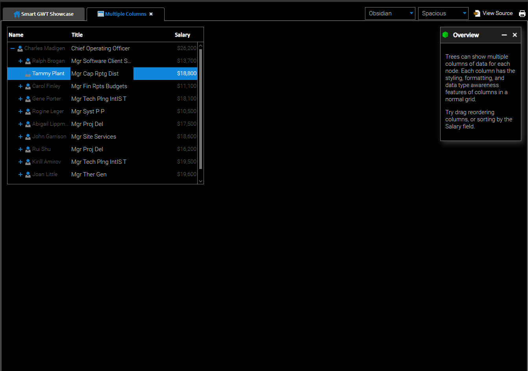Click the Multiple Columns tab grid icon
This screenshot has width=528, height=371.
tap(101, 14)
